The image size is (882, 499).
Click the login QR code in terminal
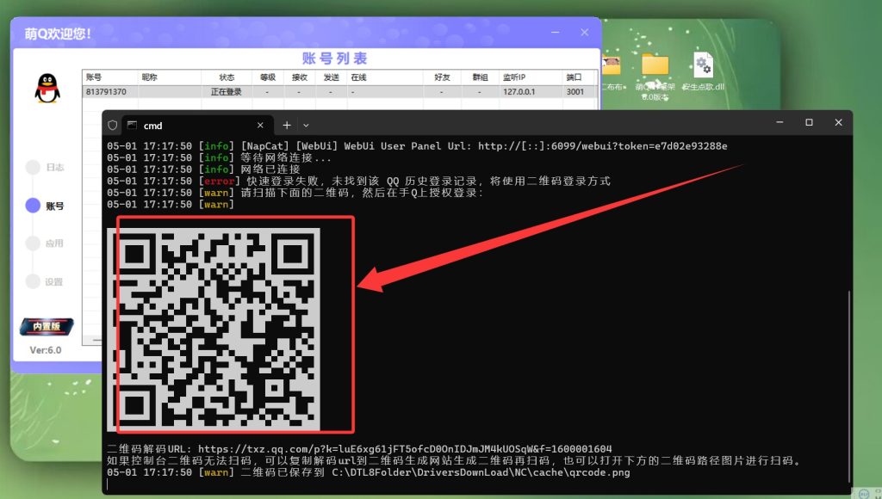pyautogui.click(x=214, y=330)
